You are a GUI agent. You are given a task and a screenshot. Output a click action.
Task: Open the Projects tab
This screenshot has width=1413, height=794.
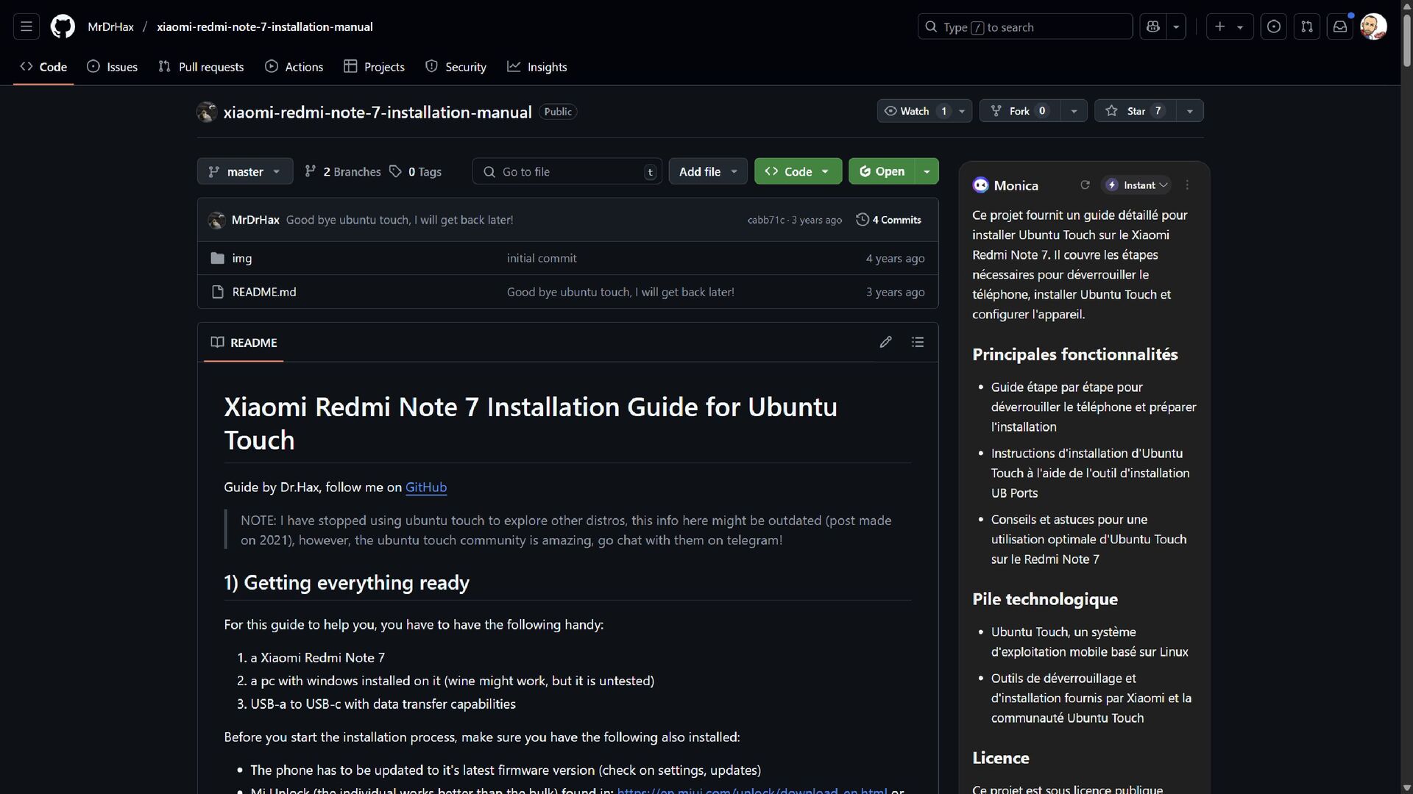[x=374, y=67]
